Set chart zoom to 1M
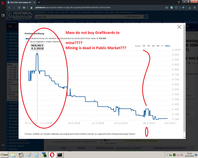 148,46
